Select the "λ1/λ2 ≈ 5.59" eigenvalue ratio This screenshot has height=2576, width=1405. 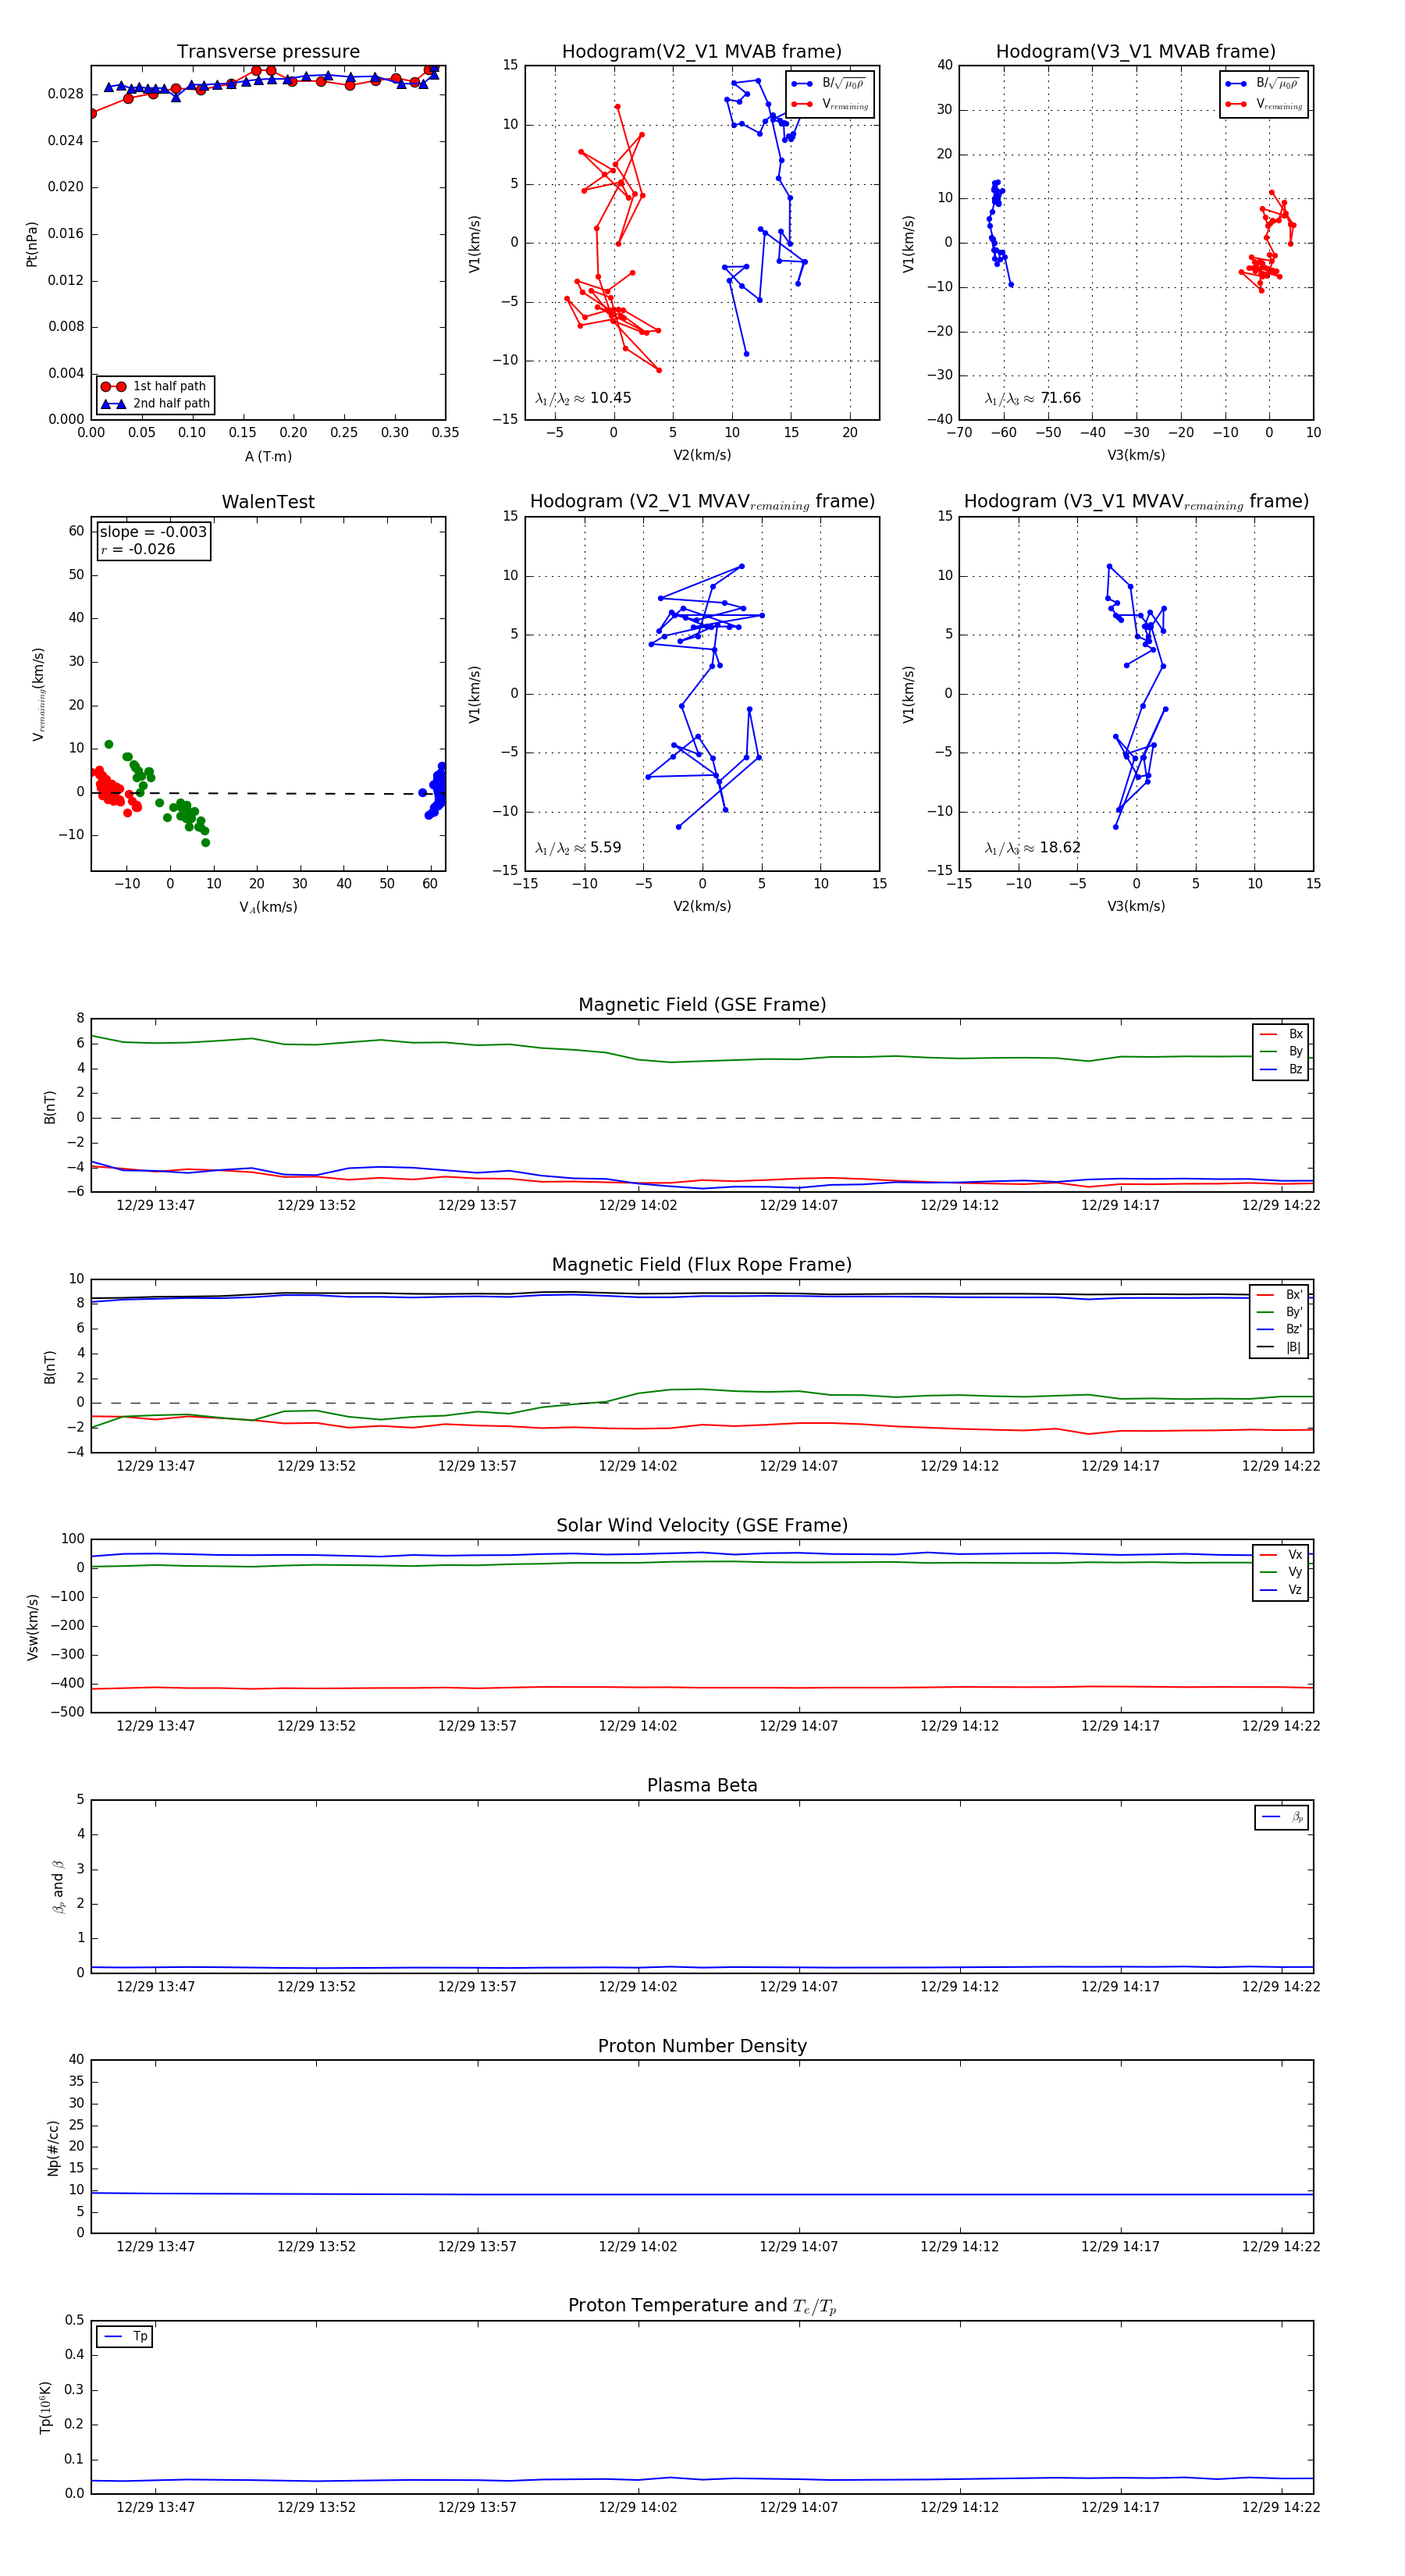tap(578, 848)
